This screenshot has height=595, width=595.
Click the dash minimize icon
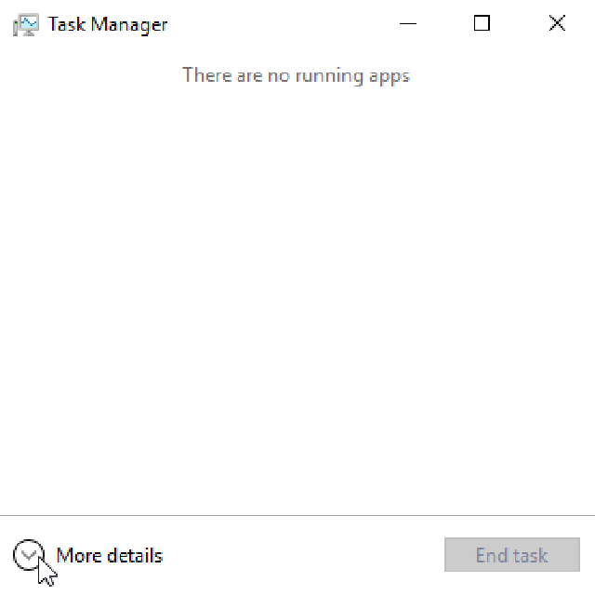click(x=408, y=24)
